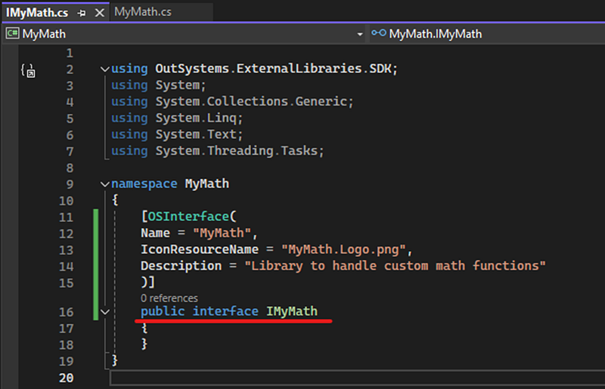This screenshot has height=389, width=605.
Task: Click the public keyword on line 16
Action: tap(163, 311)
